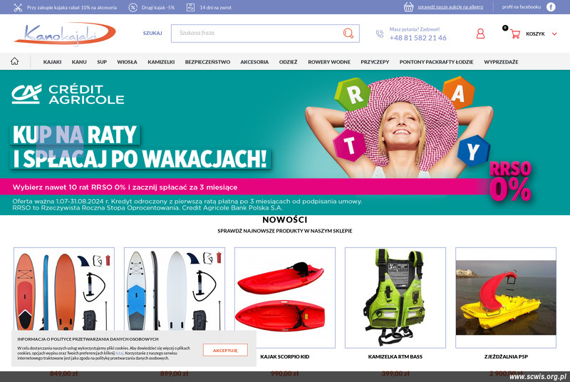Screen dimensions: 570x382
Task: Open Pontony Packrafty Łodzie menu
Action: (x=436, y=62)
